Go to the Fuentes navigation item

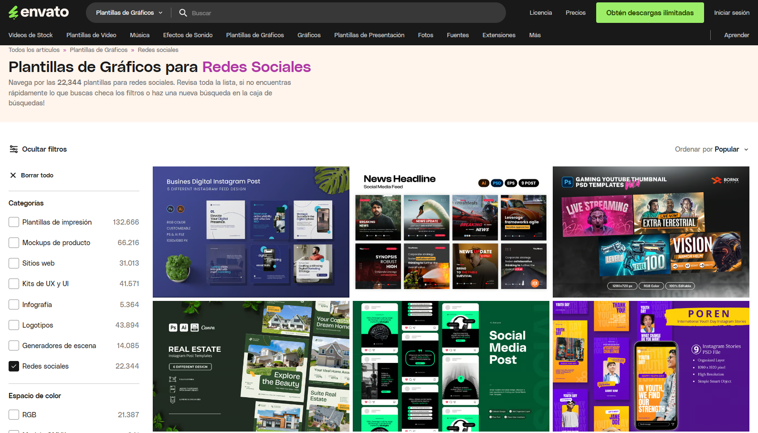[457, 35]
